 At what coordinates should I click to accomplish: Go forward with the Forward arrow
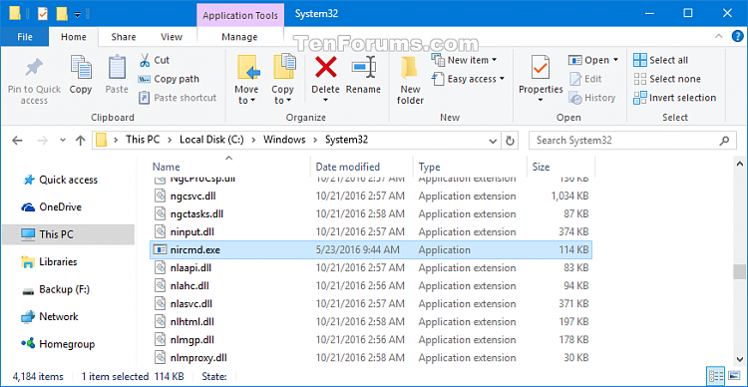(x=43, y=141)
